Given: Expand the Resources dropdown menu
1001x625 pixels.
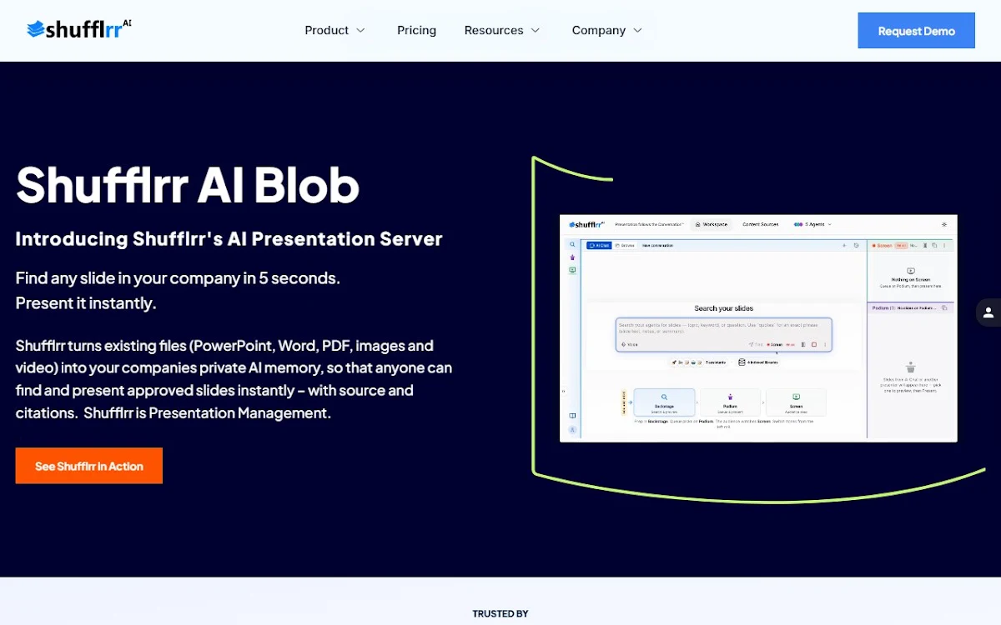Looking at the screenshot, I should click(502, 30).
